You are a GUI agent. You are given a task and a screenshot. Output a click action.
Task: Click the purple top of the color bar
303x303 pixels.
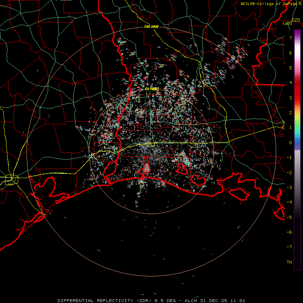coord(297,33)
